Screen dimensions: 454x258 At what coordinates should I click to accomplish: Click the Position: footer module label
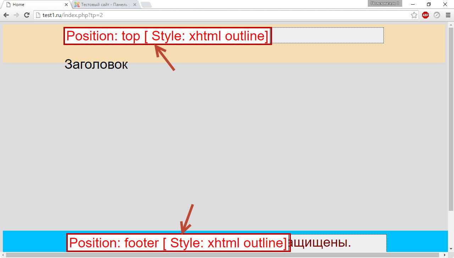(x=178, y=243)
